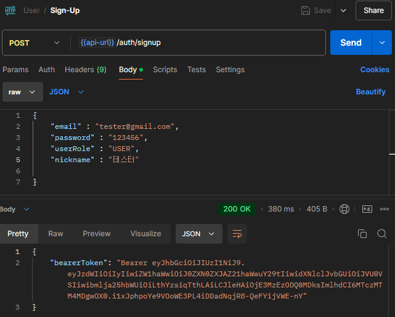Click request editor line number 6

(18, 171)
